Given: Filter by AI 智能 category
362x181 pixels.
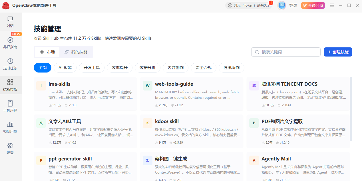Looking at the screenshot, I should click(x=65, y=68).
